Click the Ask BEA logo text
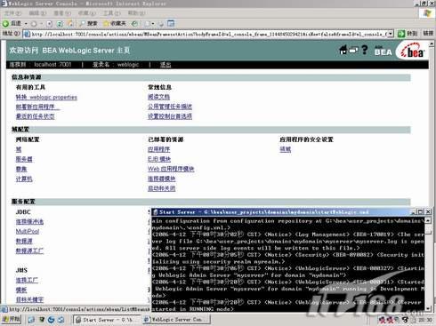Screen dimensions: 436x326 click(383, 51)
